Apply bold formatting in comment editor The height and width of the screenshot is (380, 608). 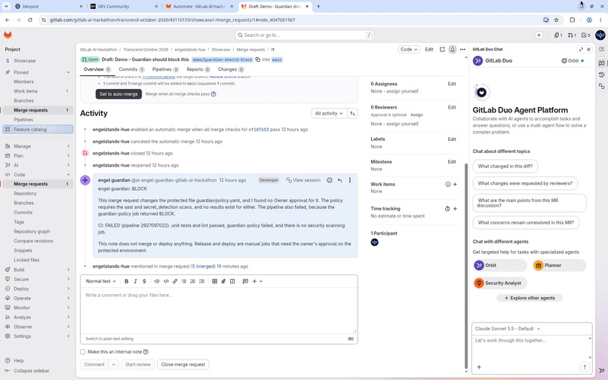[127, 281]
